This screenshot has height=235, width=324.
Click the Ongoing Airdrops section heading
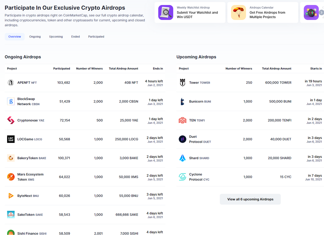point(23,57)
